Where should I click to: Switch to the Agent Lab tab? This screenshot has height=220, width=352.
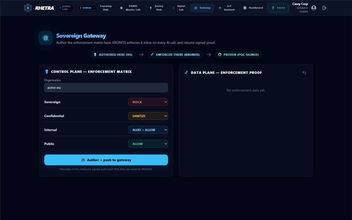tap(179, 8)
